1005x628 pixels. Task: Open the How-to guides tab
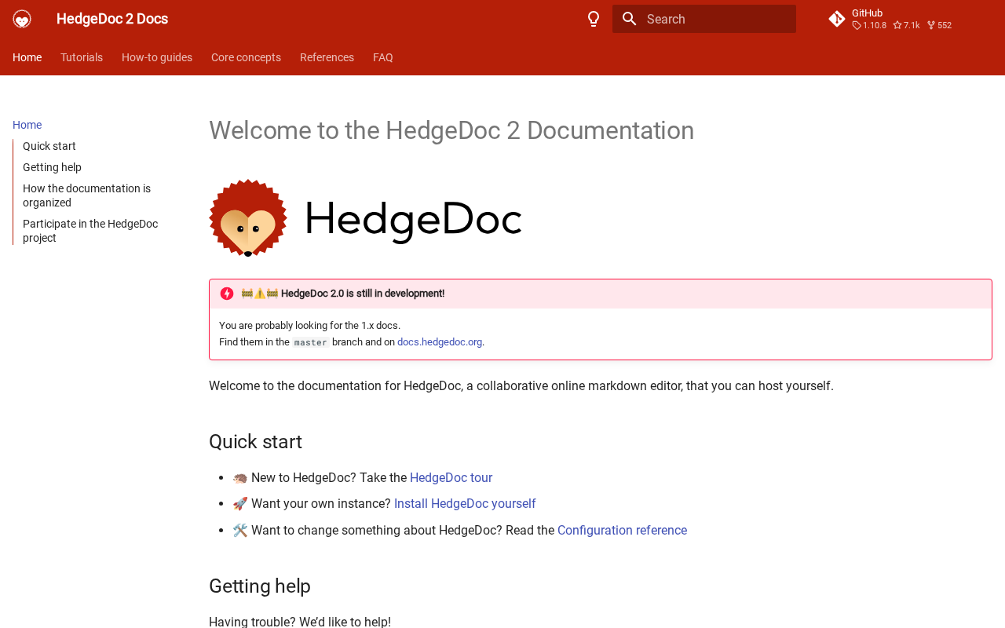(x=157, y=57)
